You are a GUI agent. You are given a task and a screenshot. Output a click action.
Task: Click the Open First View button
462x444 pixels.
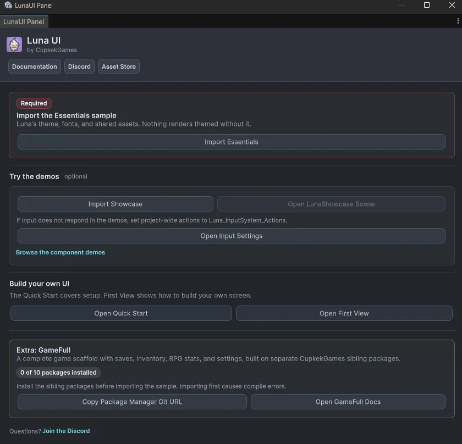(x=344, y=313)
